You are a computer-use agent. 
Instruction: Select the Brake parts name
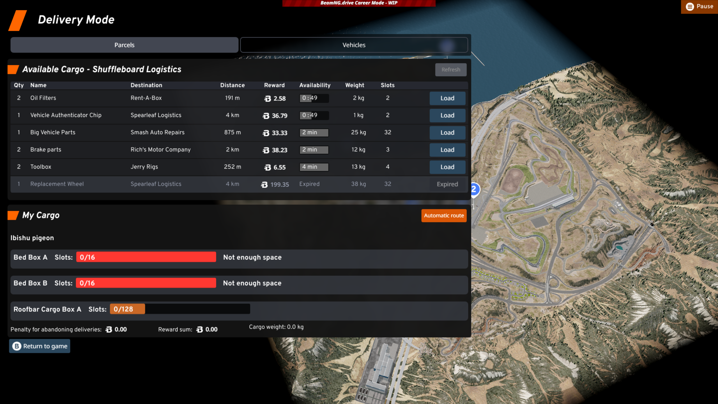[46, 150]
